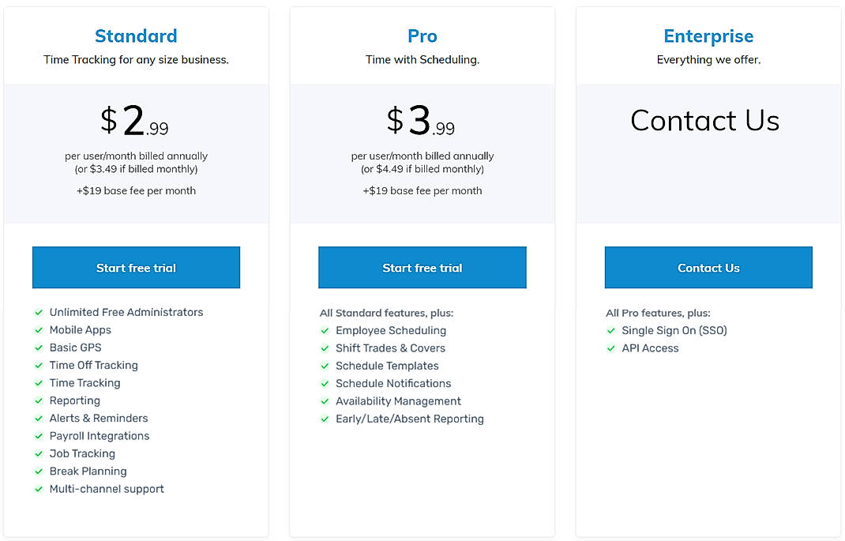Select the checkmark next to Availability Management
The width and height of the screenshot is (845, 541).
[325, 401]
